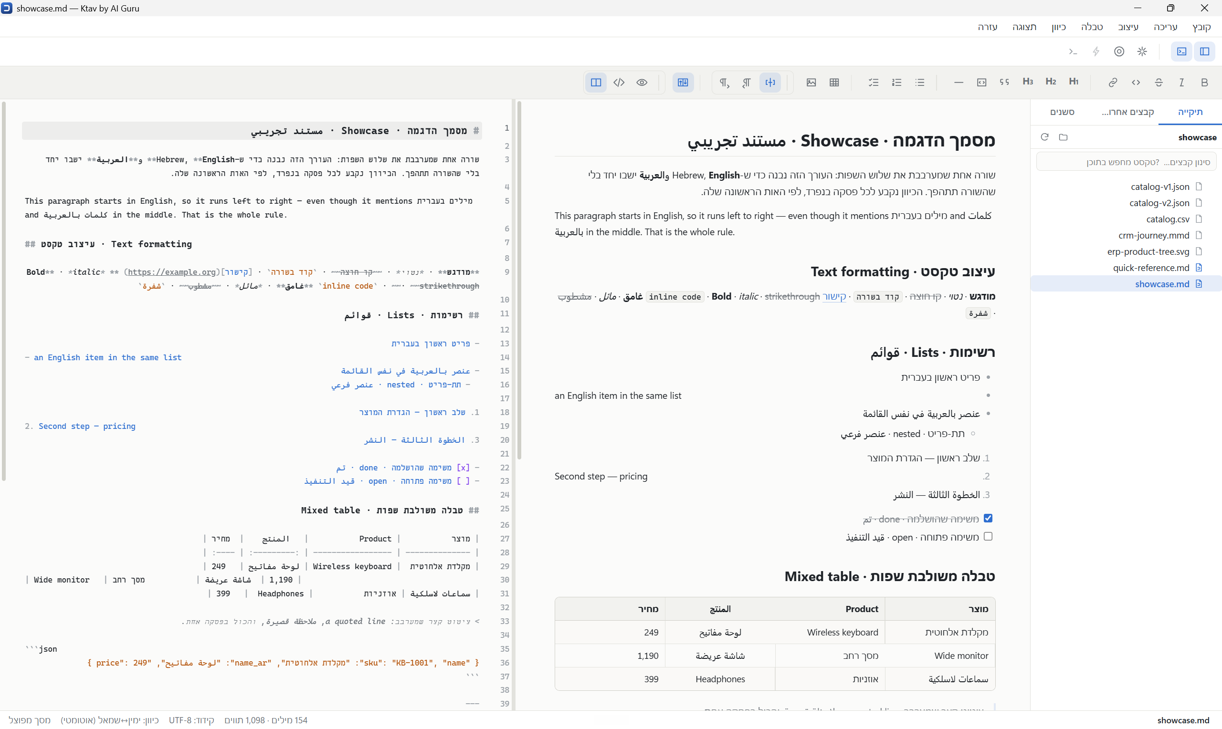Open the קובץ menu
This screenshot has width=1222, height=729.
pos(1201,27)
